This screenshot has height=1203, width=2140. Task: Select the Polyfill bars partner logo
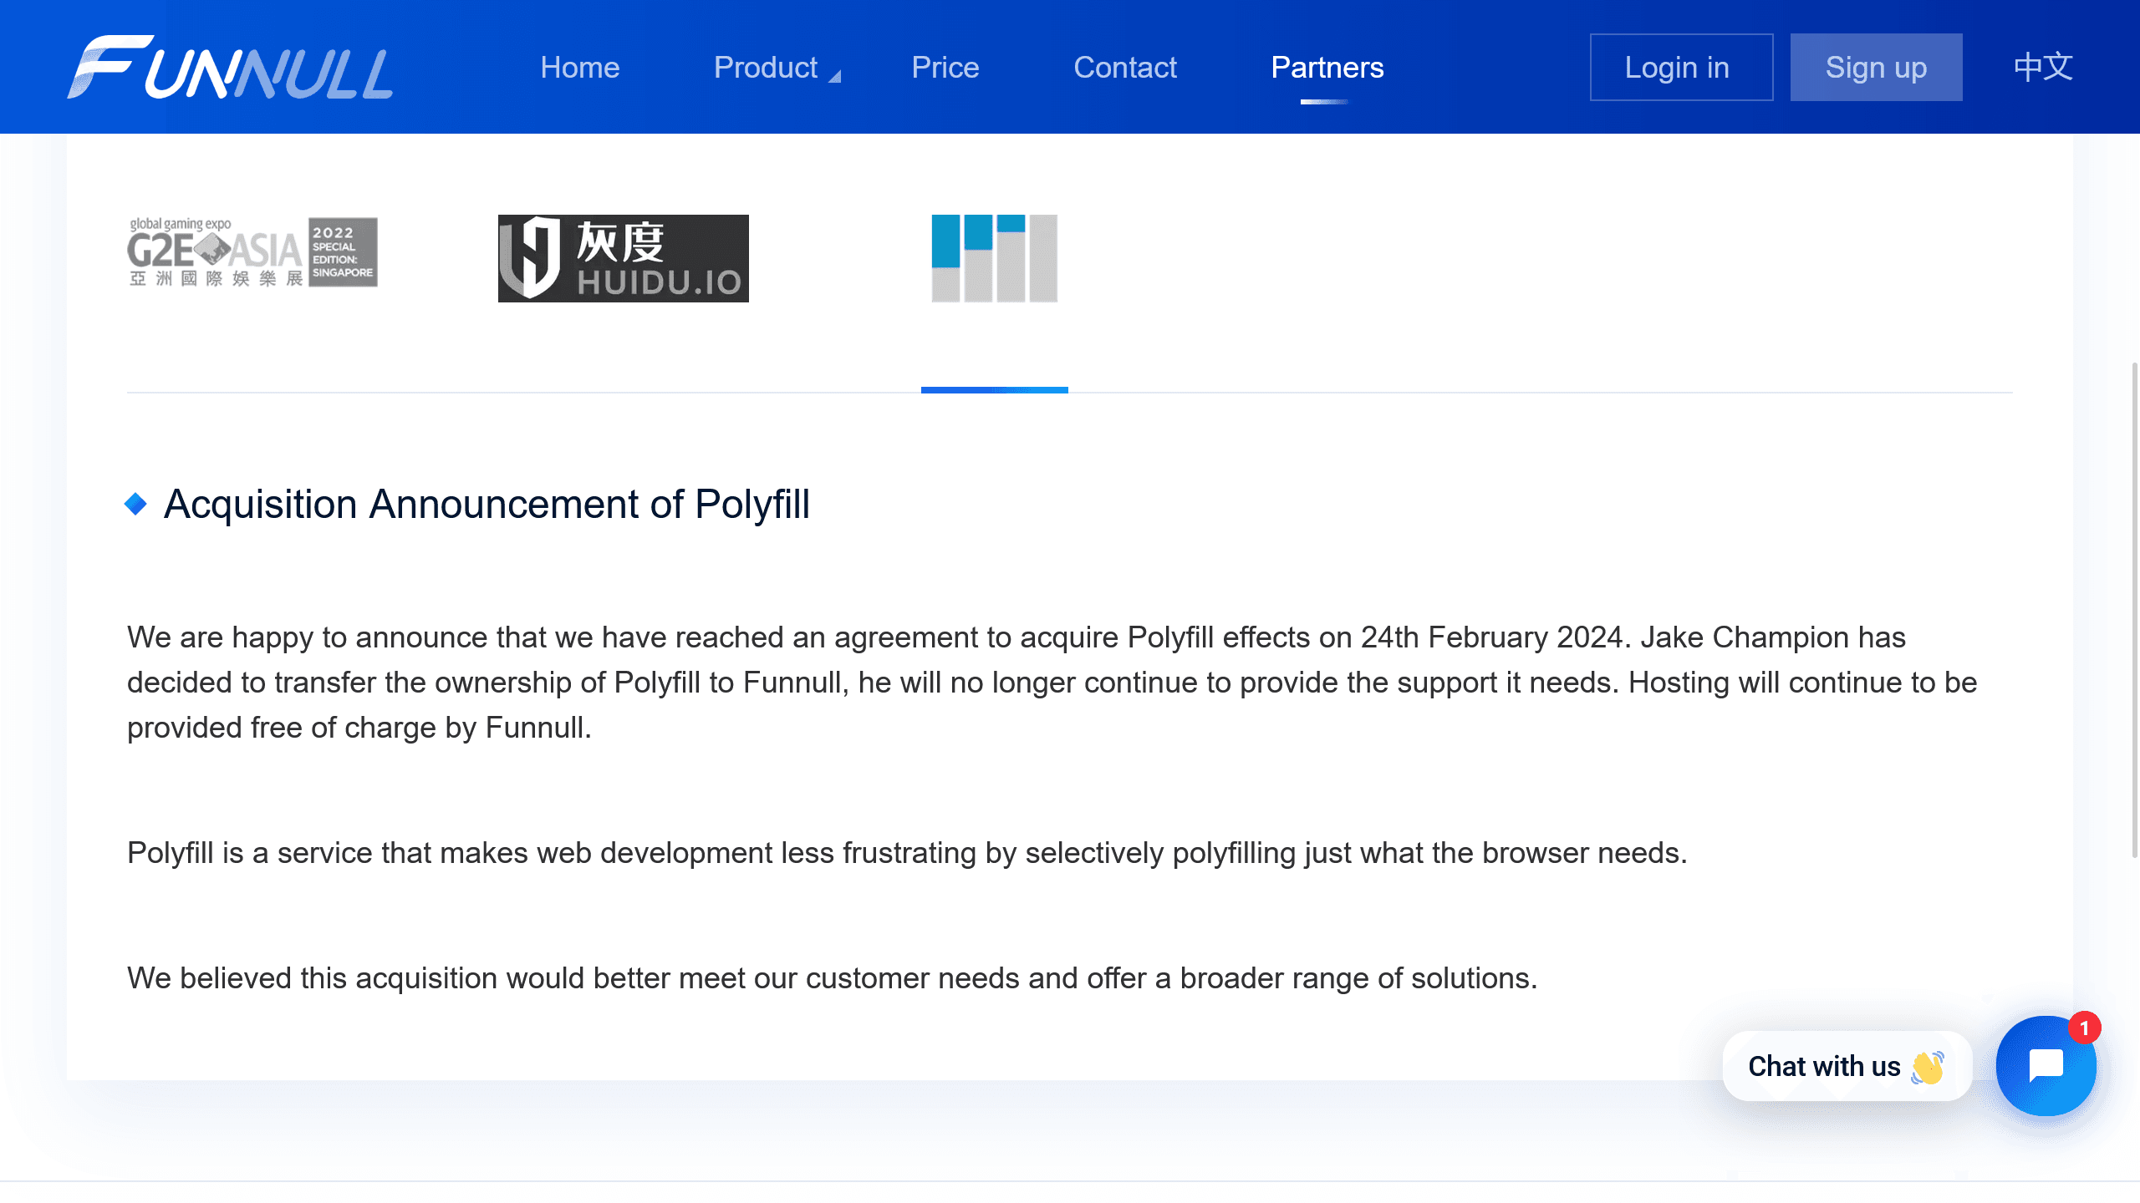point(995,258)
